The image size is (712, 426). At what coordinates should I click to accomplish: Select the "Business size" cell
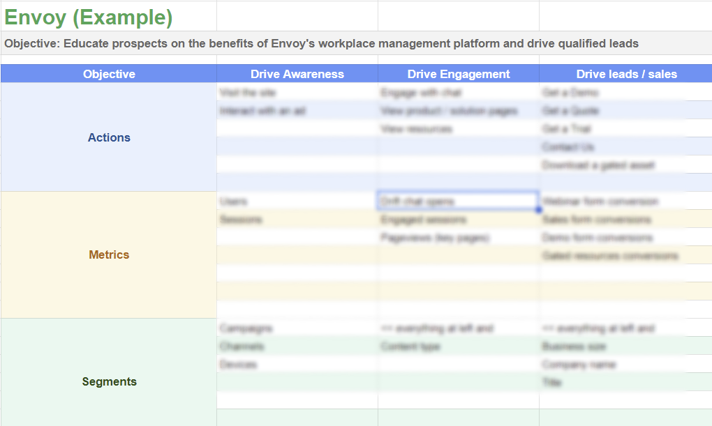point(625,347)
